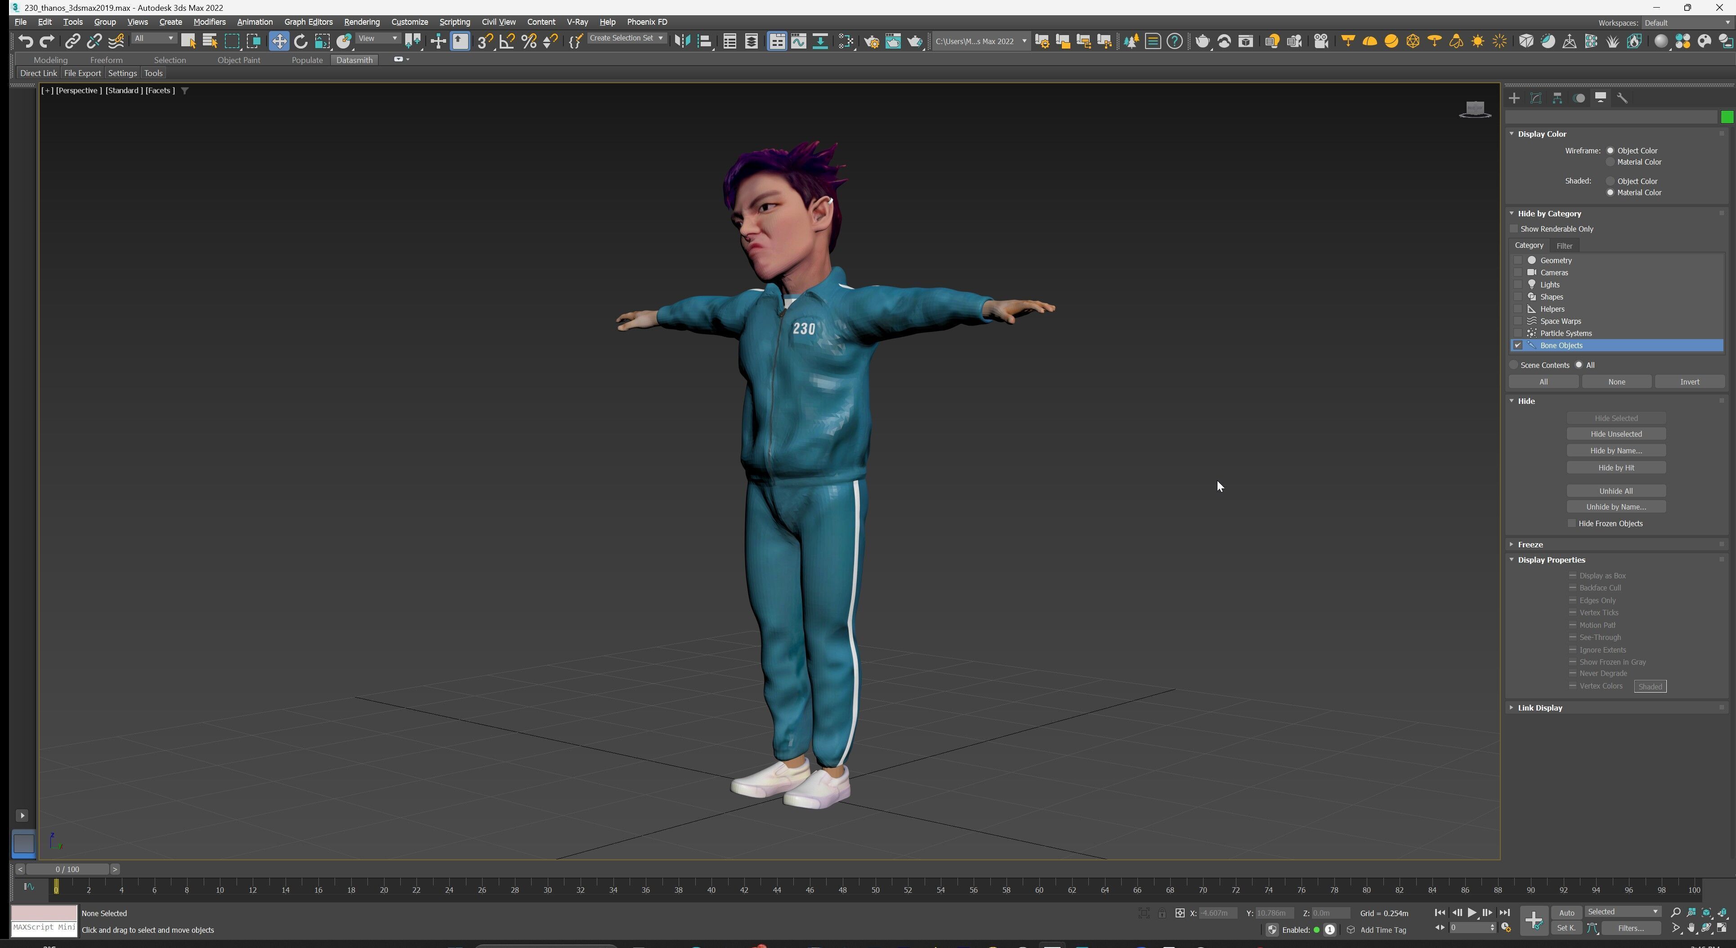Toggle the Angle Snap icon
Screen dimensions: 1736x948
pyautogui.click(x=507, y=42)
